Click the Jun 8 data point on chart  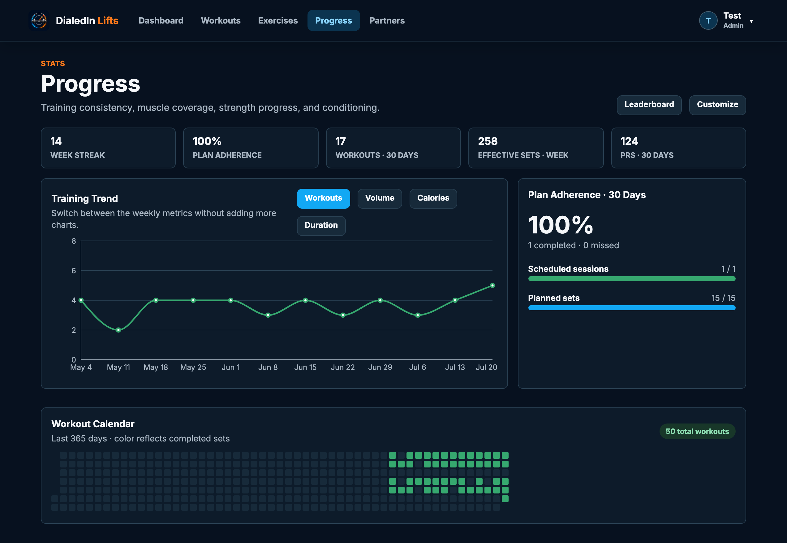coord(268,315)
